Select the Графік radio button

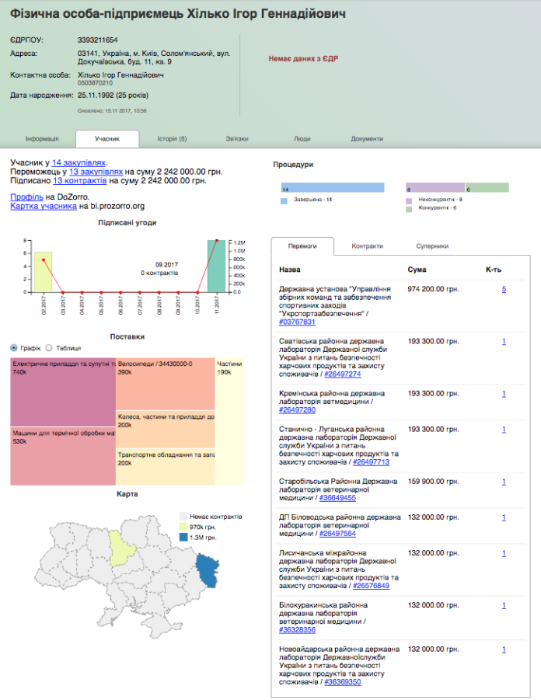pos(15,348)
